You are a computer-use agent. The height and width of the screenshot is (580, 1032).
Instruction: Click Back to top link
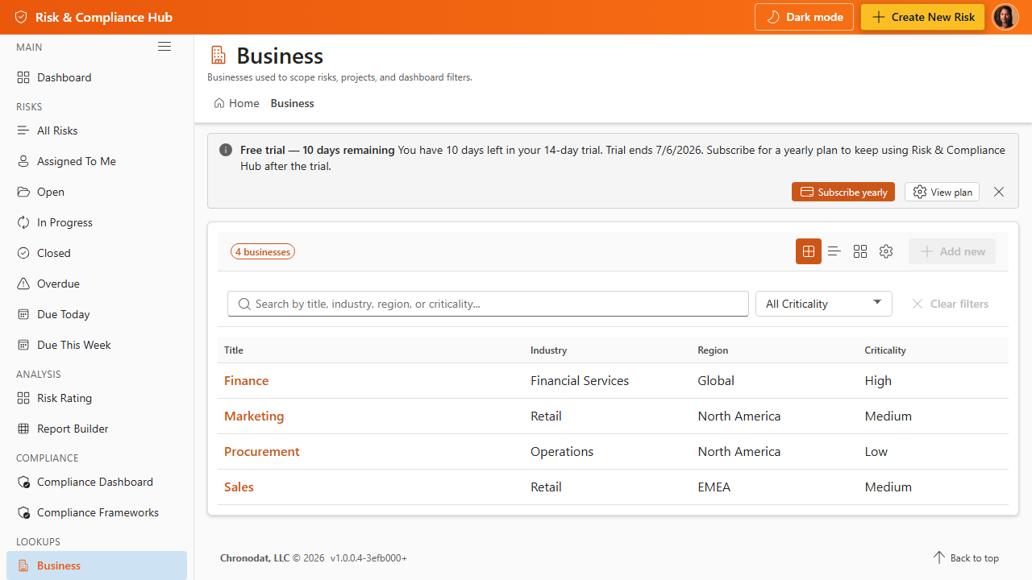(x=966, y=557)
